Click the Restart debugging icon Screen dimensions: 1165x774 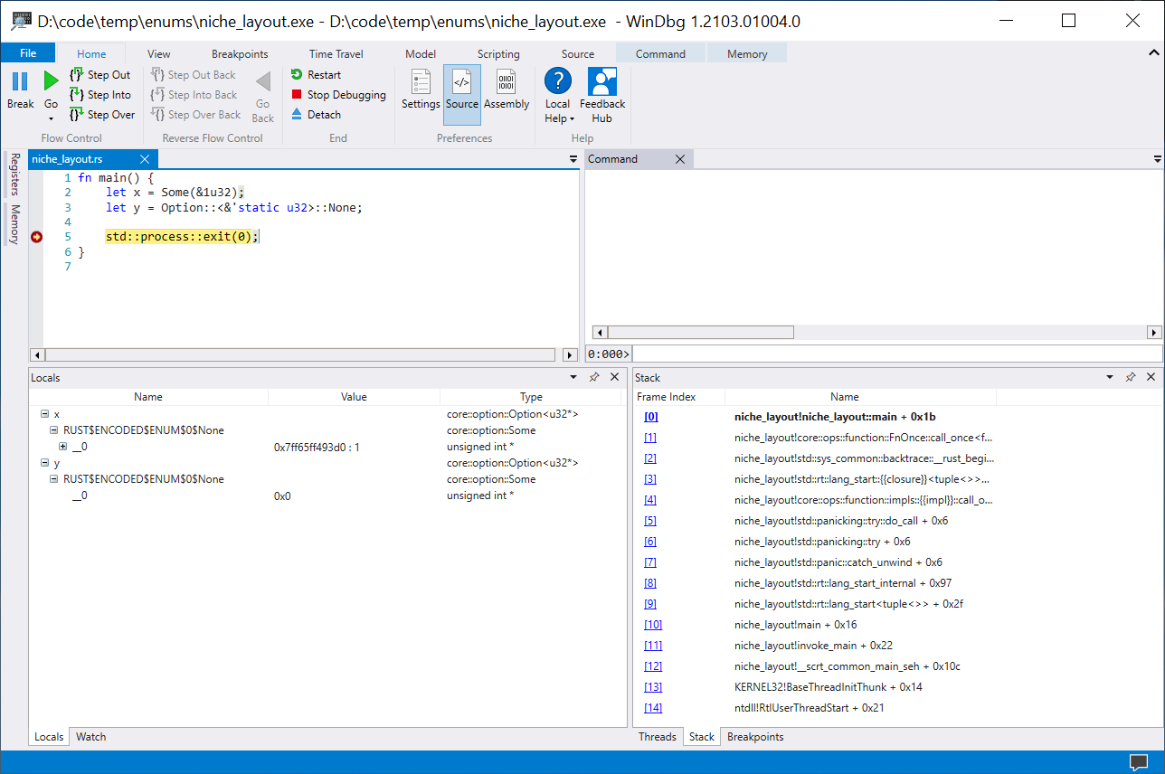click(x=297, y=75)
